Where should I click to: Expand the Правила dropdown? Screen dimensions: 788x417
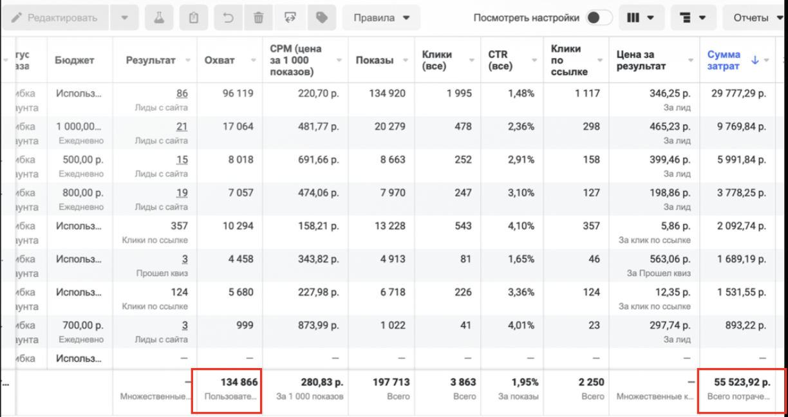(x=381, y=18)
